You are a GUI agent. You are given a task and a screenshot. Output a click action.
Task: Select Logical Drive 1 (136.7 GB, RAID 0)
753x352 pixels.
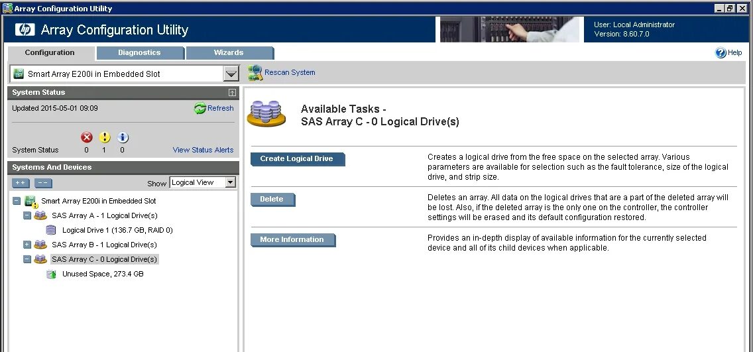click(117, 230)
